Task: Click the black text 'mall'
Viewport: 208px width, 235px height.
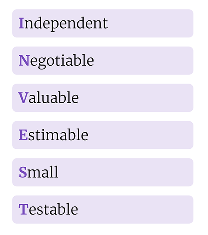Action: click(43, 172)
